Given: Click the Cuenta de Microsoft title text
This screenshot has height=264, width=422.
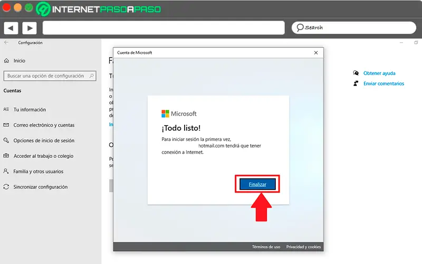Looking at the screenshot, I should [x=135, y=53].
